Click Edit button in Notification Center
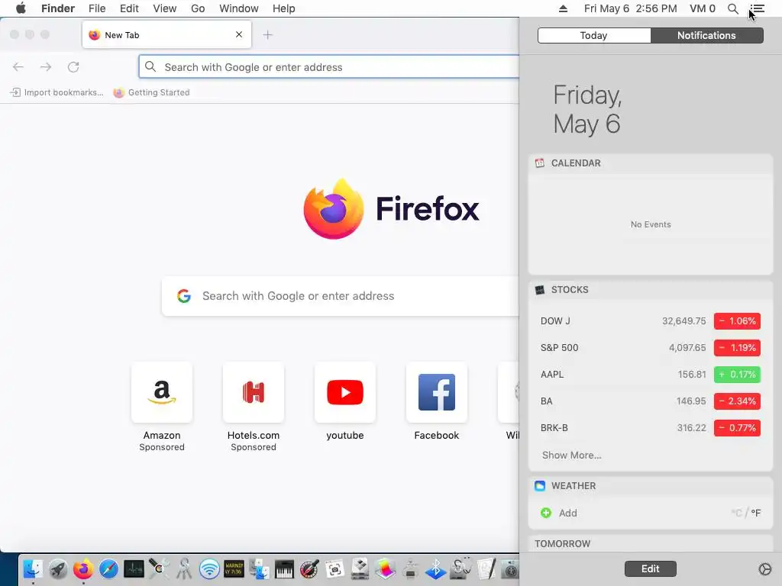Viewport: 782px width, 586px height. click(651, 568)
